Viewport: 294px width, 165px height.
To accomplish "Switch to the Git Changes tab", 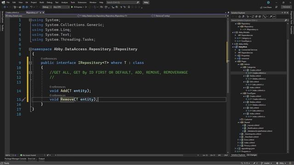I will (x=252, y=155).
